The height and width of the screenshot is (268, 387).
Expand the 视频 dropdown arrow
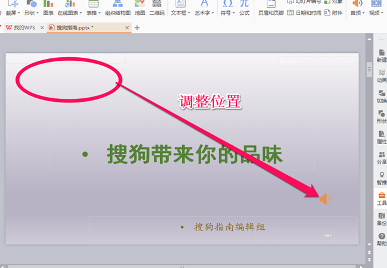382,13
